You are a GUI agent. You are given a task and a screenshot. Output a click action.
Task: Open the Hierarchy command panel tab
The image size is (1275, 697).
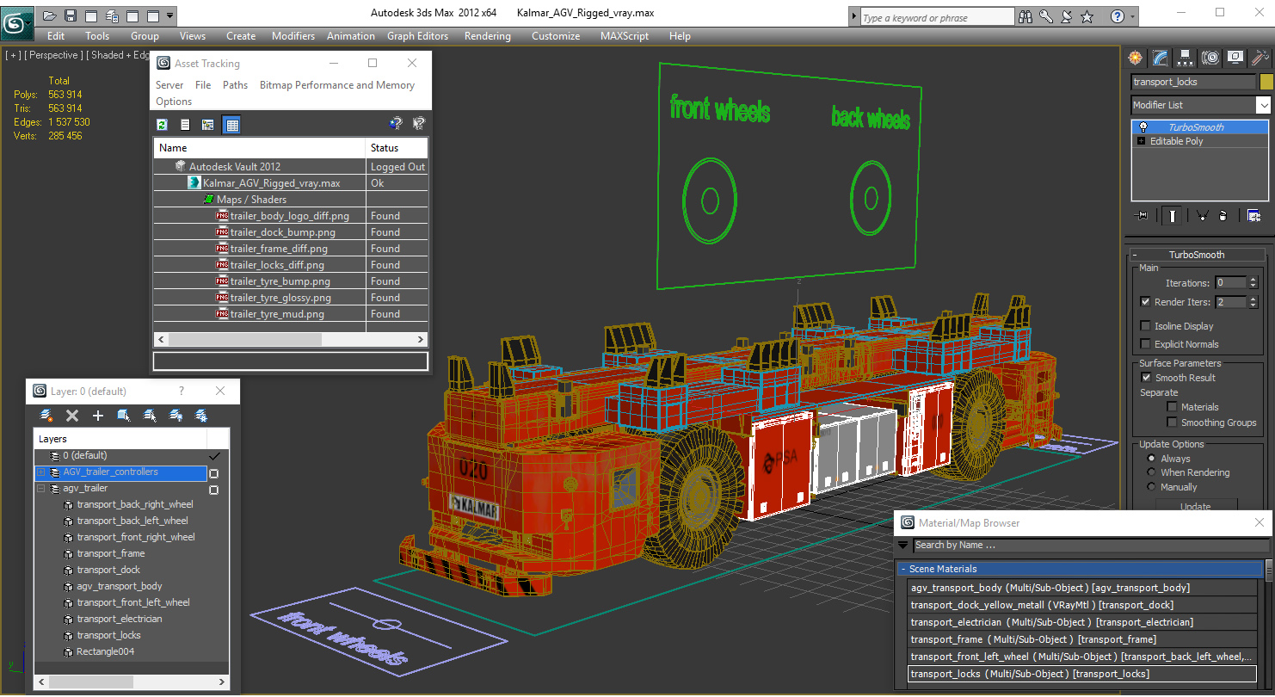(1186, 58)
